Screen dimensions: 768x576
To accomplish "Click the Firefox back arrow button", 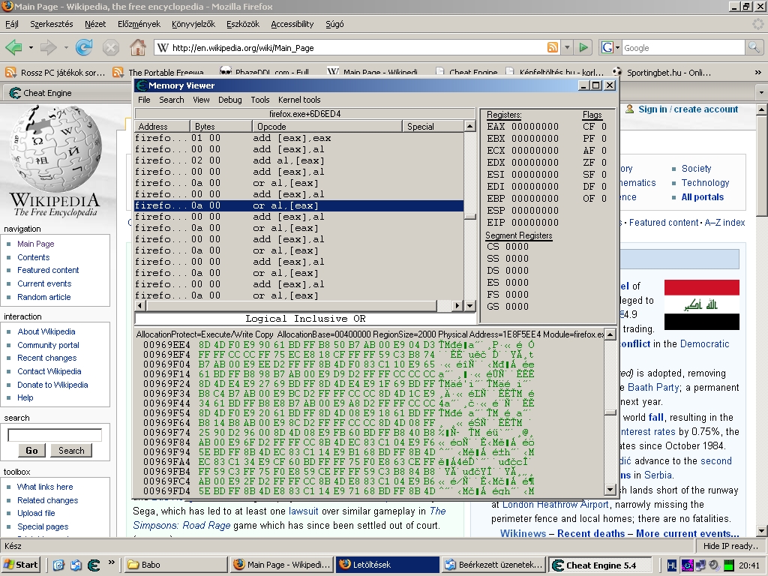I will [14, 48].
